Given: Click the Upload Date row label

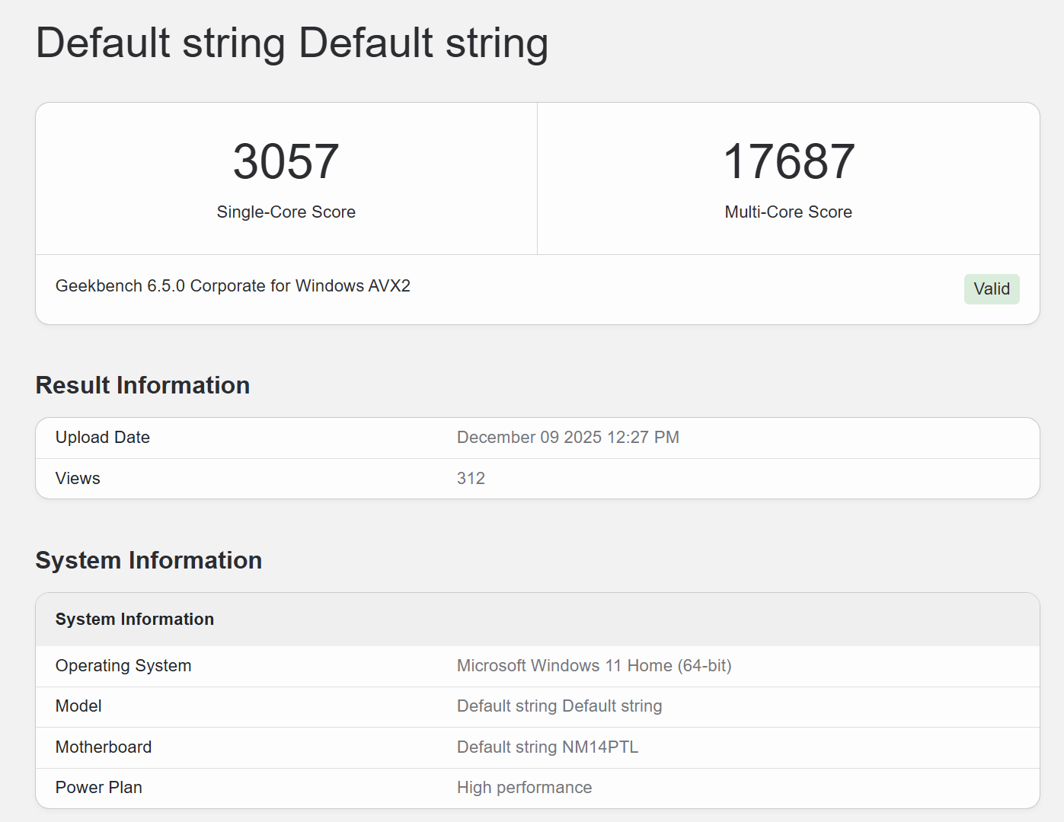Looking at the screenshot, I should click(x=103, y=438).
